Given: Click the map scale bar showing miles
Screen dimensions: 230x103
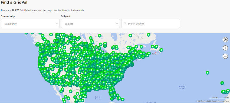Looking at the screenshot, I should (215, 98).
